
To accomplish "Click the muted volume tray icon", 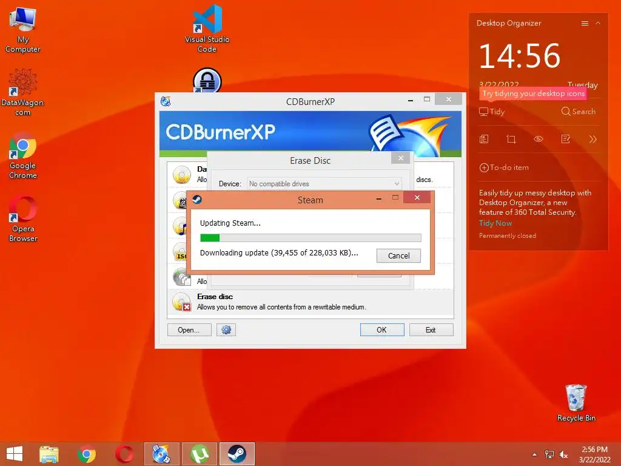I will pyautogui.click(x=563, y=454).
